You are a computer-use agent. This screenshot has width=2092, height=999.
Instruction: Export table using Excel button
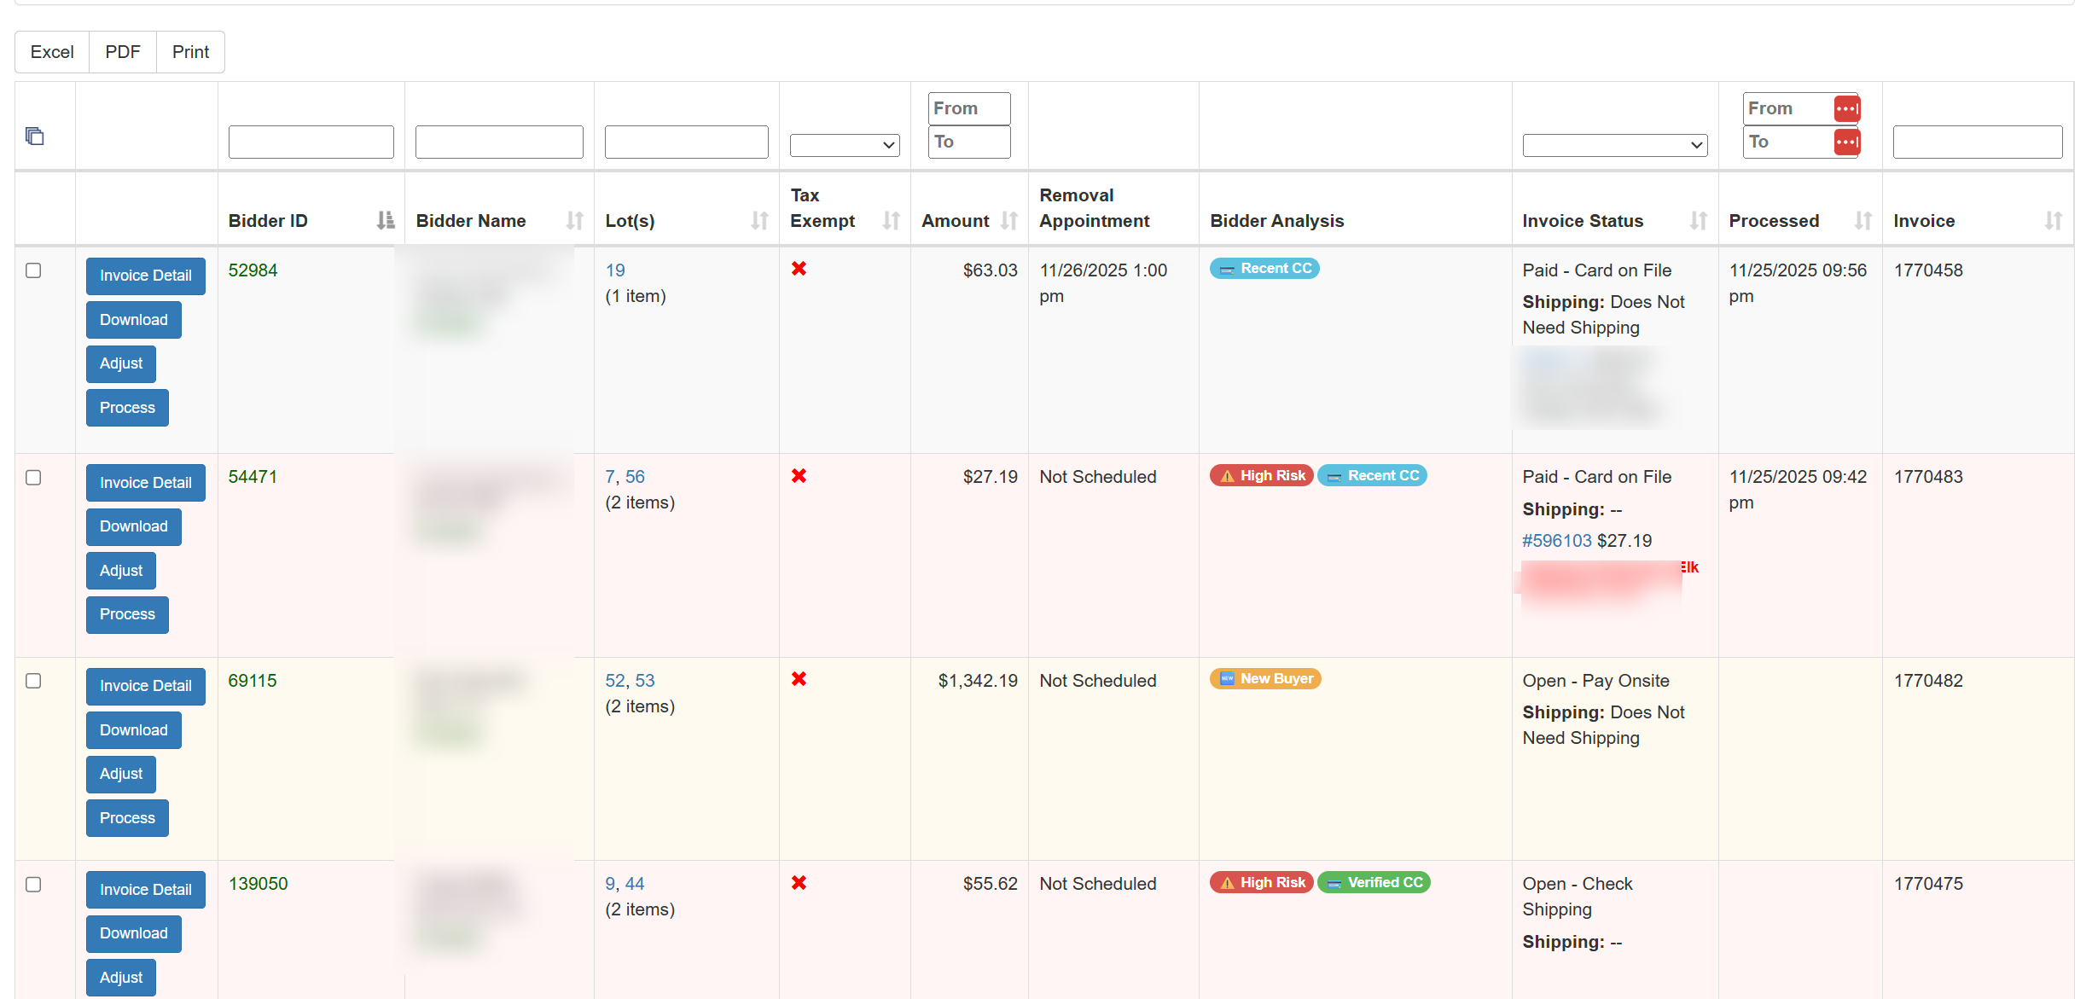(x=52, y=52)
